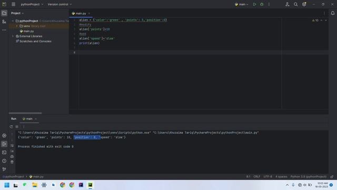Click the PyCharm logo icon in title bar
This screenshot has width=337, height=190.
(4, 4)
